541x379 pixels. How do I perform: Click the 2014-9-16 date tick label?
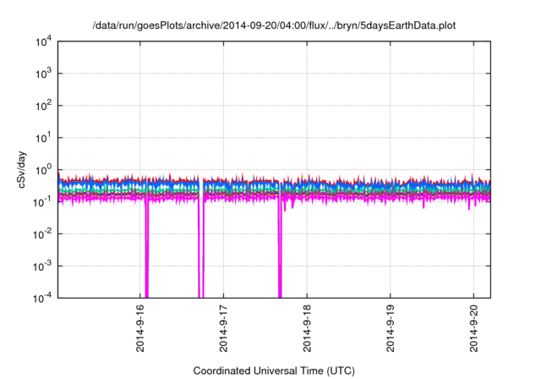(140, 328)
